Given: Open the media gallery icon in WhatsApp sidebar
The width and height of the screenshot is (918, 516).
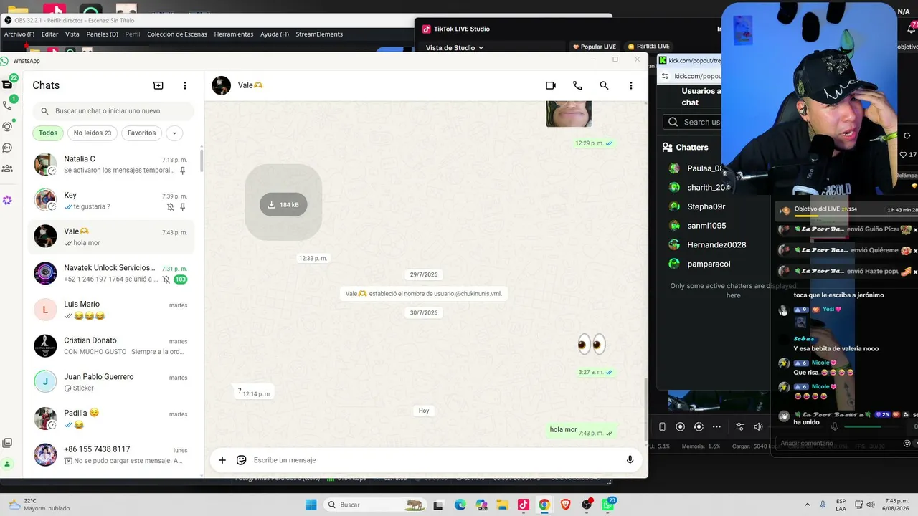Looking at the screenshot, I should (7, 443).
